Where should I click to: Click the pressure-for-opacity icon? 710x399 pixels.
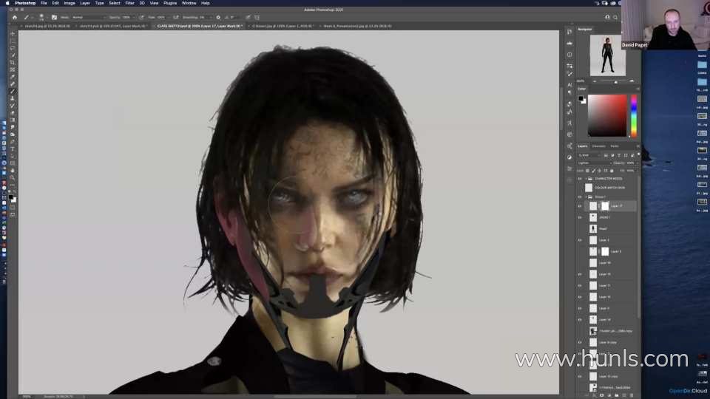coord(141,17)
